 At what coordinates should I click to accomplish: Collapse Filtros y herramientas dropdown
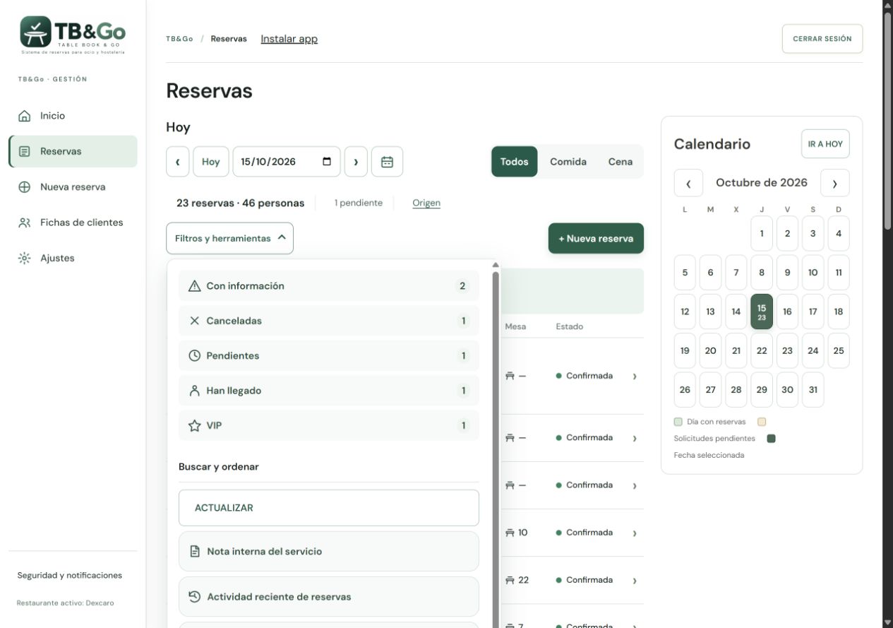click(229, 239)
